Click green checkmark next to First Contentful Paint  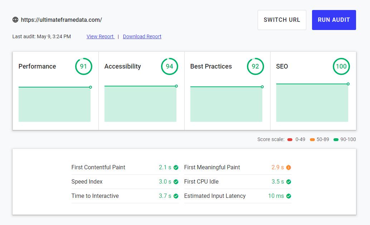(176, 167)
